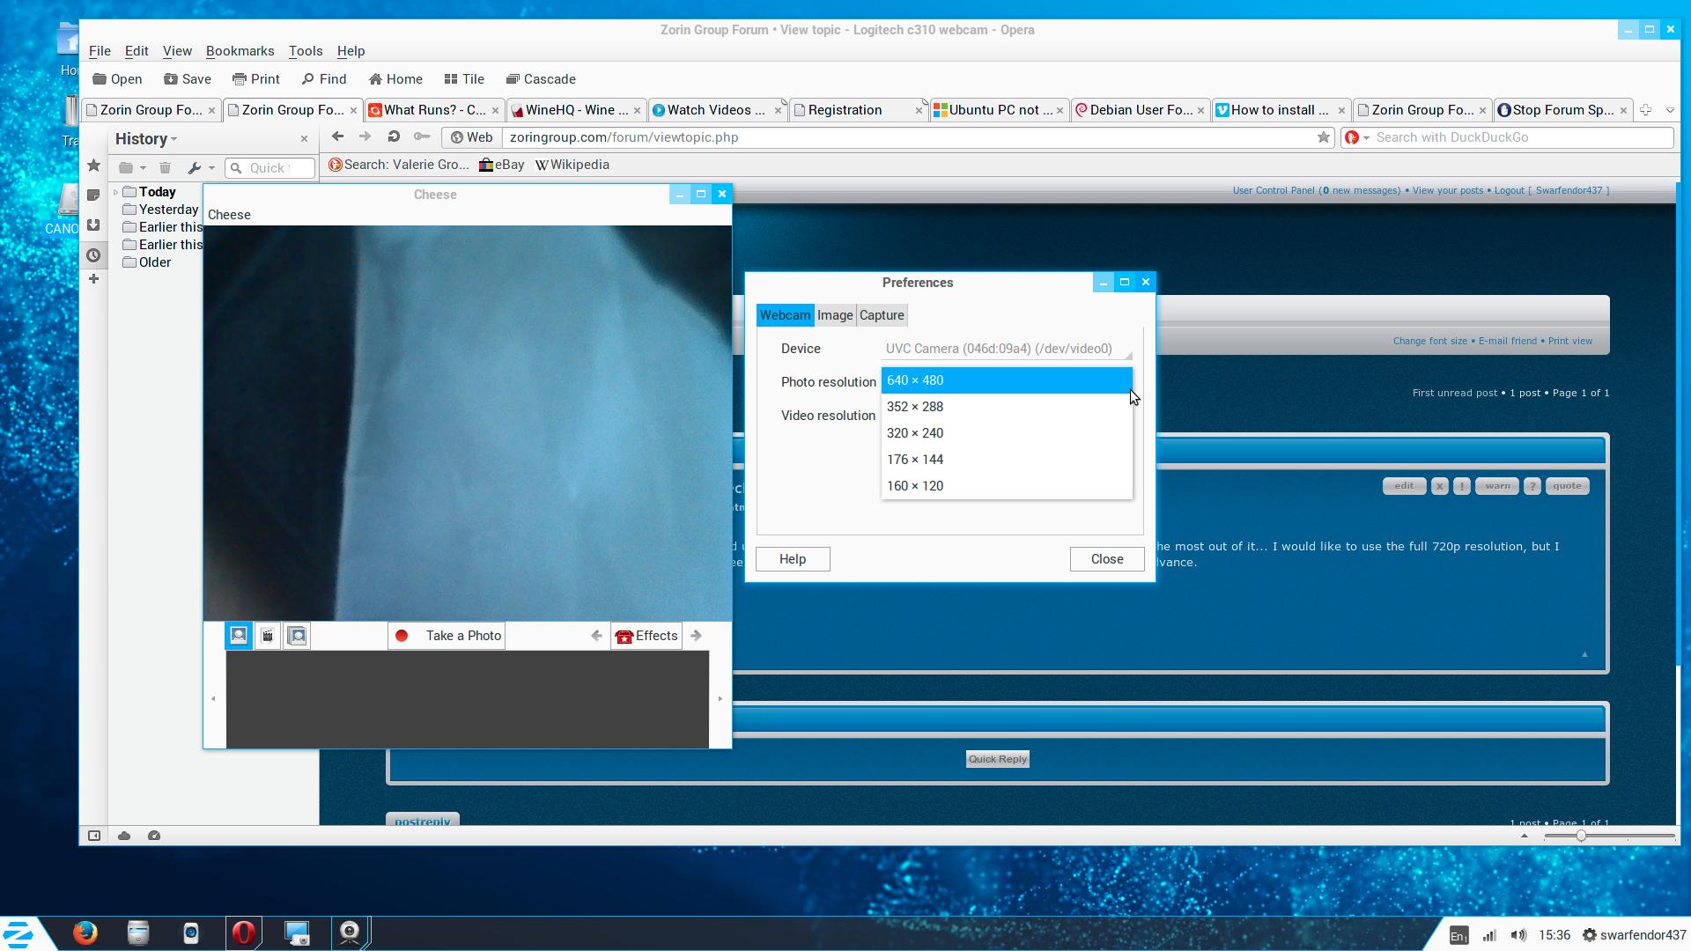Select 160 × 120 photo resolution
Image resolution: width=1691 pixels, height=951 pixels.
coord(1007,486)
